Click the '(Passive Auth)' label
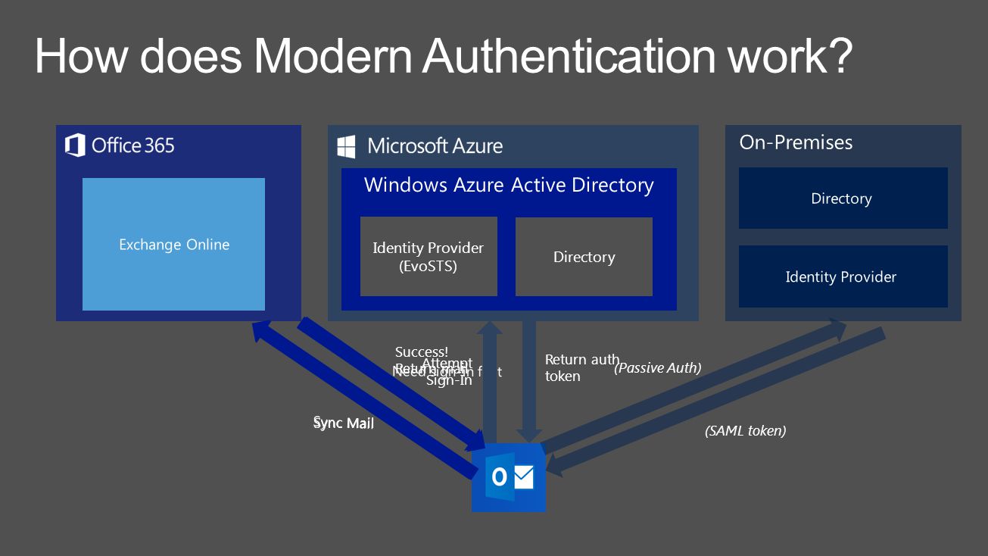This screenshot has width=988, height=556. (x=658, y=368)
